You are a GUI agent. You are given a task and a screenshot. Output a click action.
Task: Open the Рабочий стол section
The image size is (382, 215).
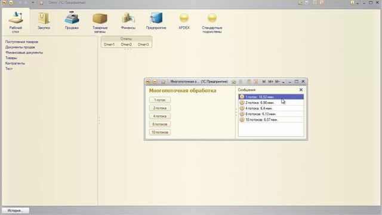click(x=16, y=22)
